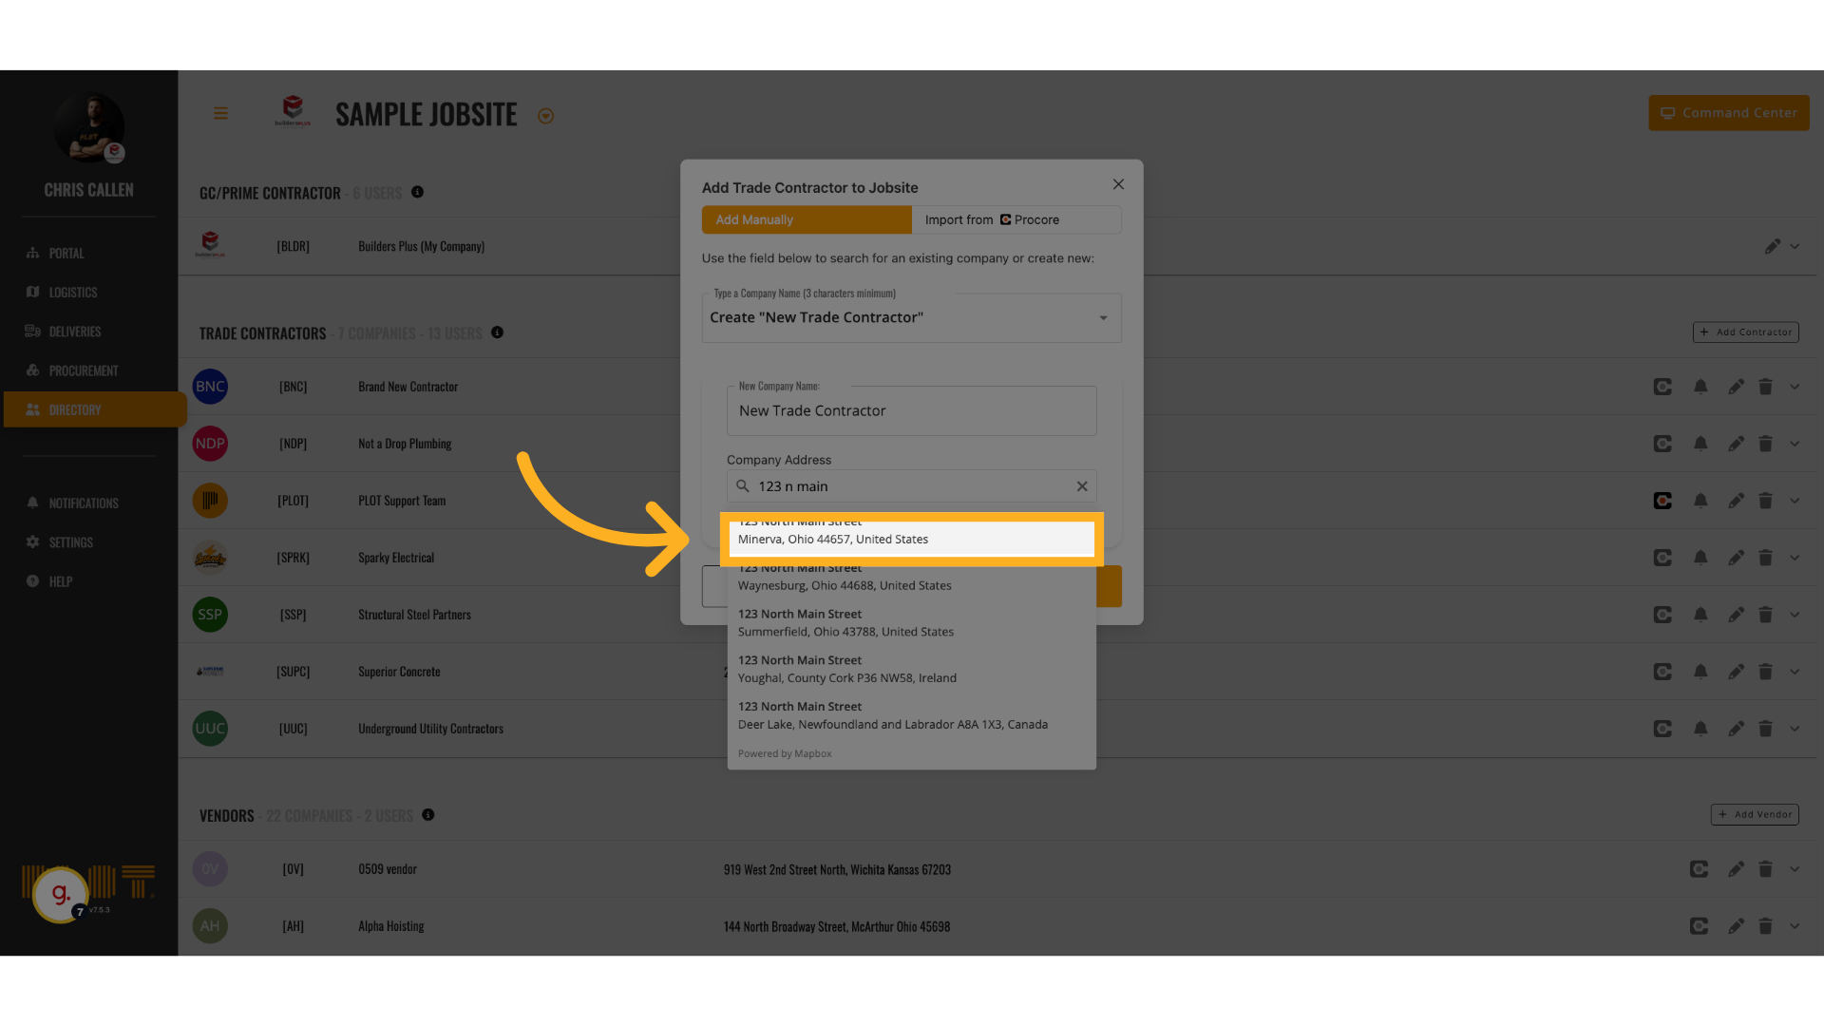Click the Command Center button
Viewport: 1824px width, 1026px height.
pyautogui.click(x=1728, y=113)
